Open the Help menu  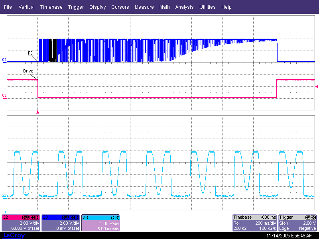coord(226,7)
